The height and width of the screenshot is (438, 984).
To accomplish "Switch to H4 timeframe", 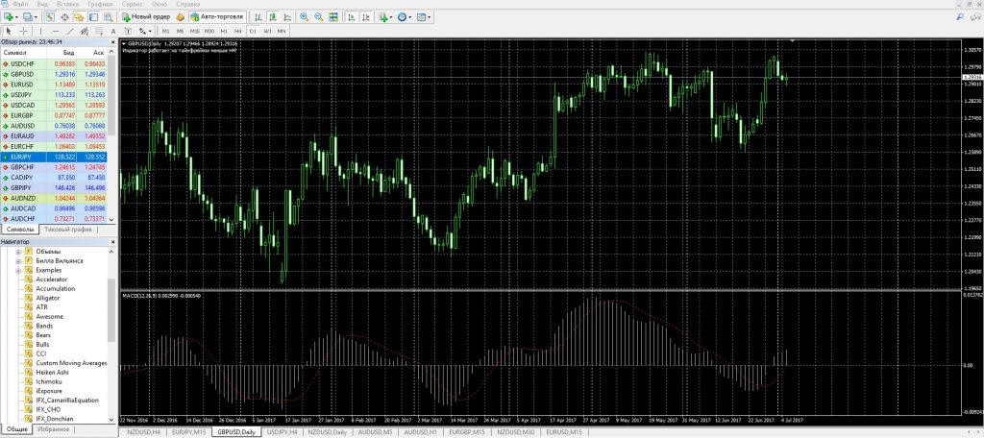I will coord(238,31).
